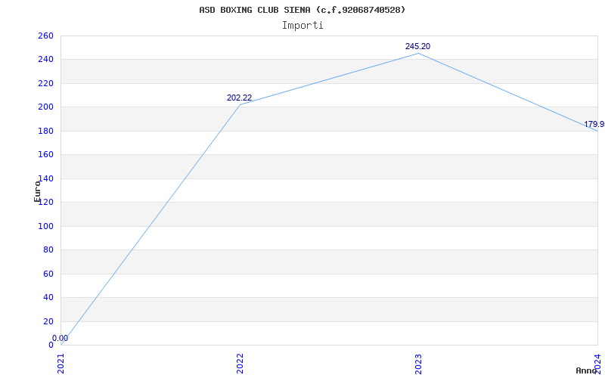The height and width of the screenshot is (378, 605).
Task: Click the Euro y-axis title
Action: click(37, 191)
